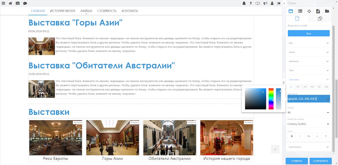Click the crosshair move icon in panel toolbar

tap(309, 11)
